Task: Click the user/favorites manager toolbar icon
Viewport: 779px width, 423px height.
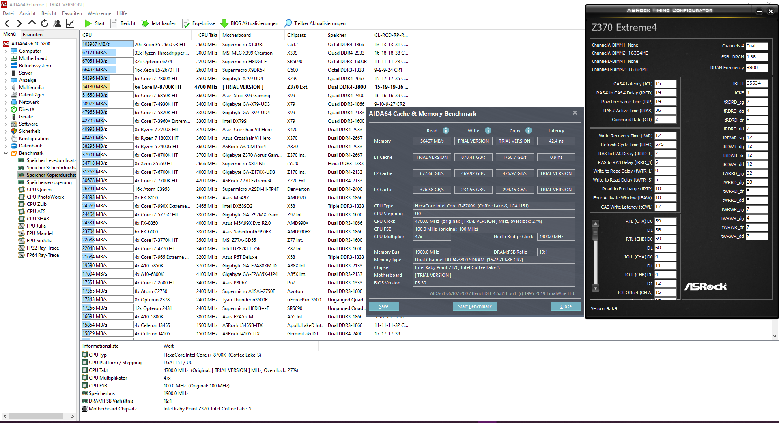Action: (x=57, y=23)
